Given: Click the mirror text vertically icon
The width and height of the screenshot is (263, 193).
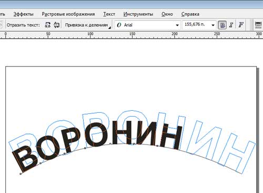Looking at the screenshot, I should (x=56, y=25).
